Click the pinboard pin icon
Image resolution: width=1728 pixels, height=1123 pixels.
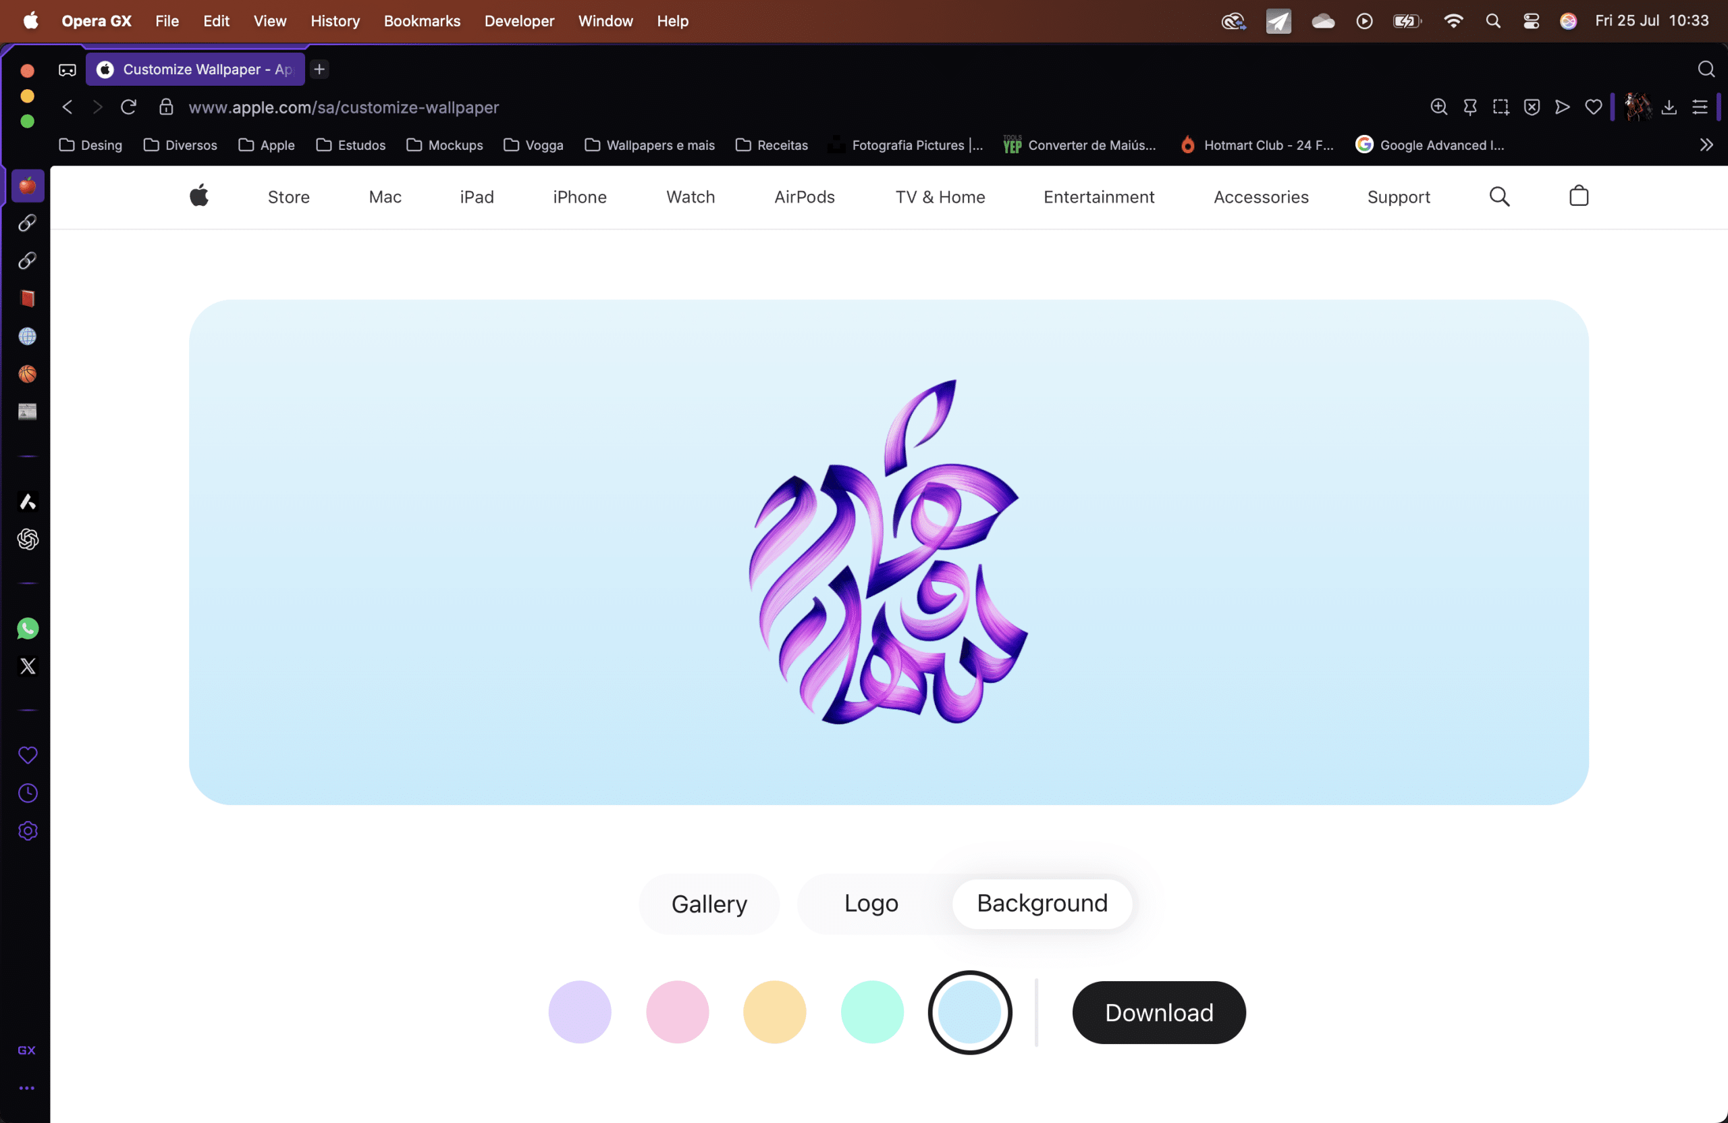(x=1469, y=107)
